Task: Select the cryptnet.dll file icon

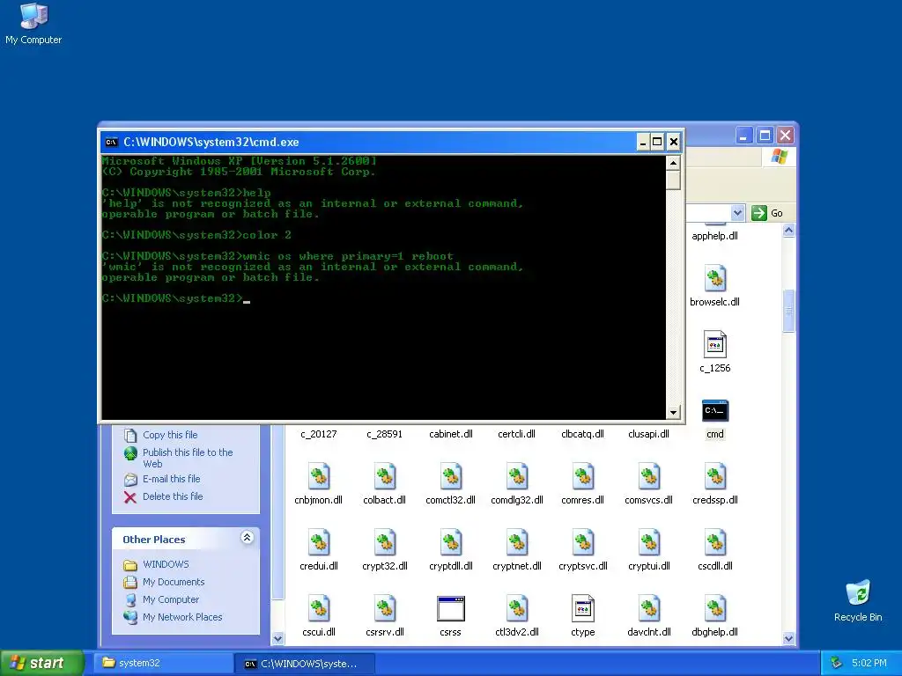Action: [x=516, y=543]
